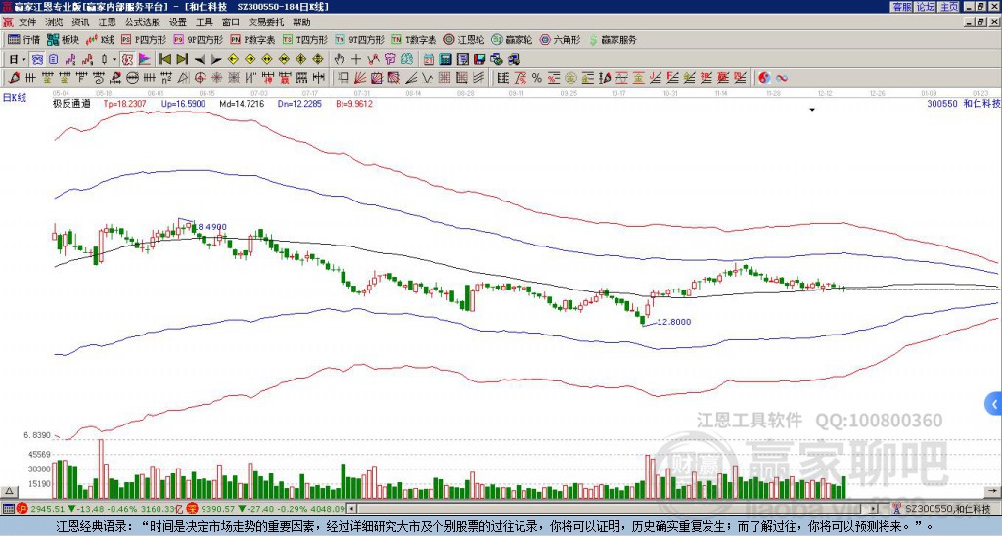The image size is (1002, 536).
Task: Click the 论坛 forum button
Action: (x=925, y=7)
